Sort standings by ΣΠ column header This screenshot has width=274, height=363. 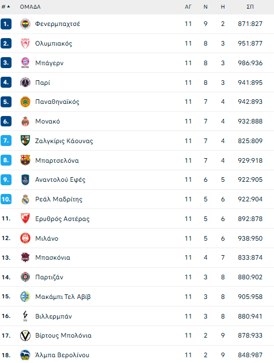pyautogui.click(x=250, y=7)
